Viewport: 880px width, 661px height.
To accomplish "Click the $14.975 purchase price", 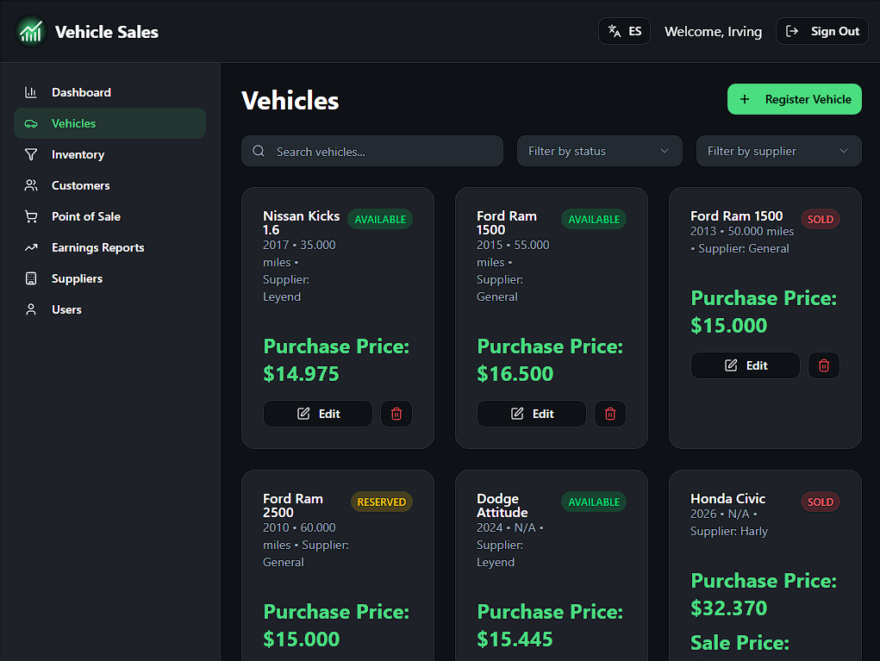I will click(302, 374).
